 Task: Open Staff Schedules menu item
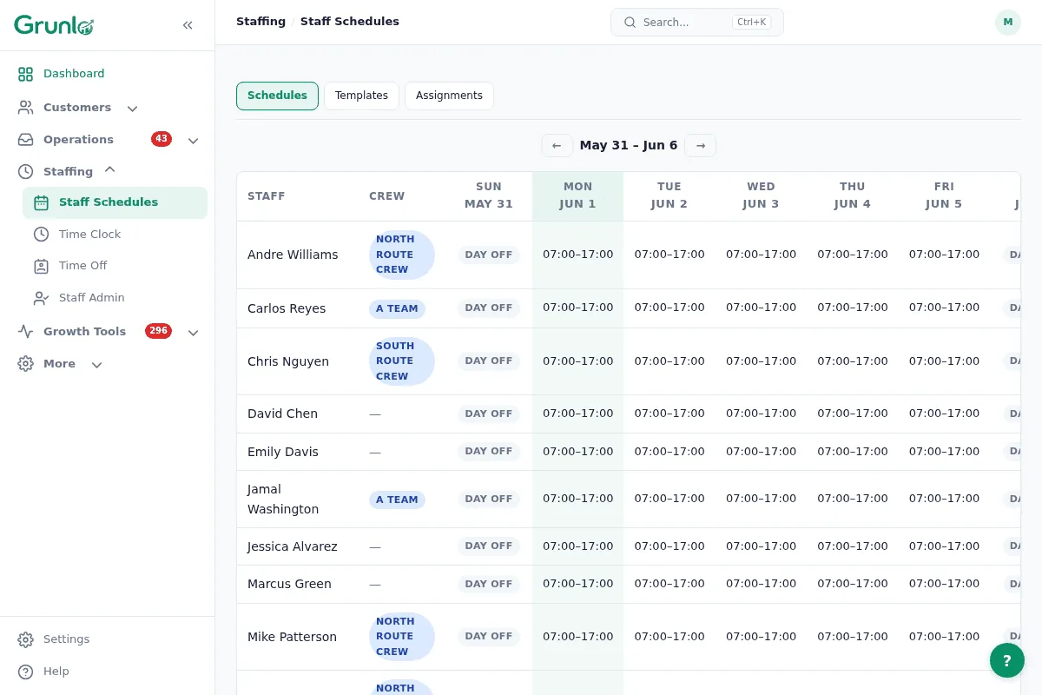pyautogui.click(x=115, y=202)
